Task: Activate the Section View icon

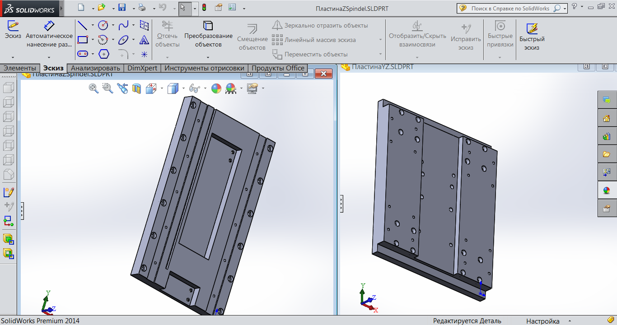Action: tap(136, 88)
